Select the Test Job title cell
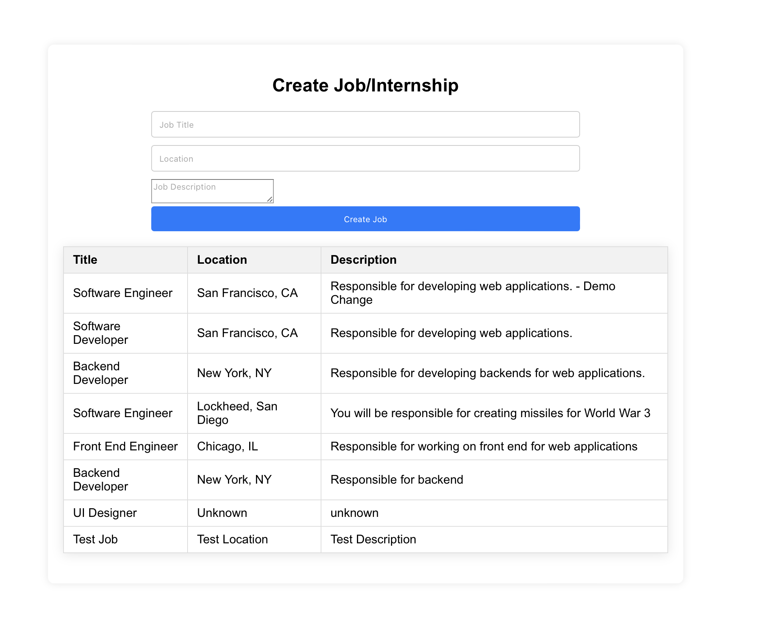 126,540
